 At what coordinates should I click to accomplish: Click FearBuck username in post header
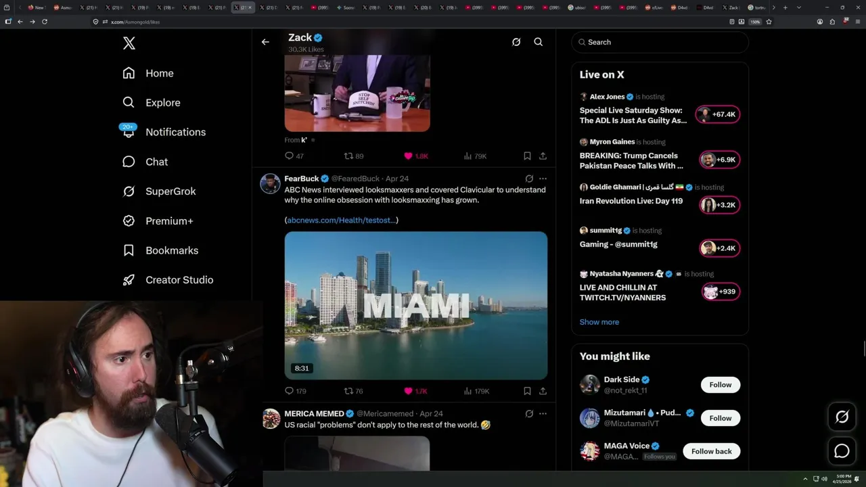pyautogui.click(x=301, y=179)
